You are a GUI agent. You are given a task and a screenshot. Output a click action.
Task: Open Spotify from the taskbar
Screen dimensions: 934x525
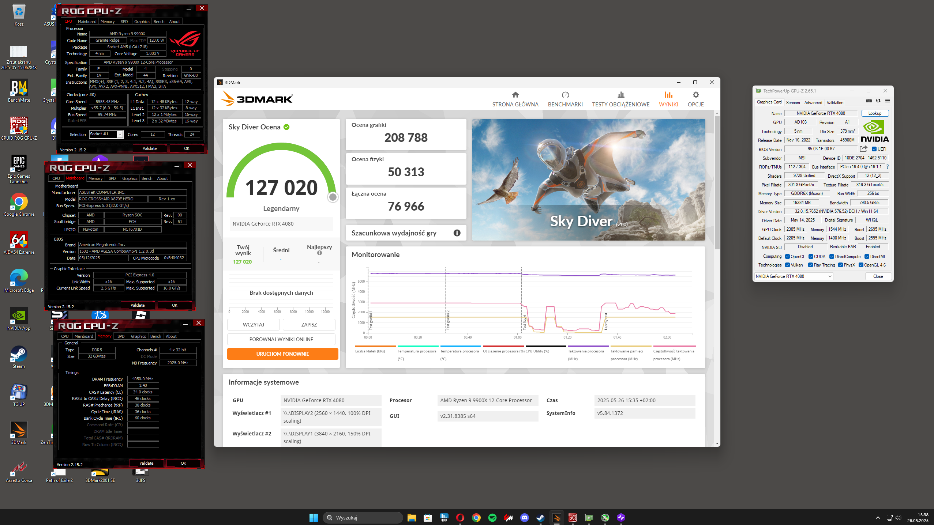click(492, 518)
